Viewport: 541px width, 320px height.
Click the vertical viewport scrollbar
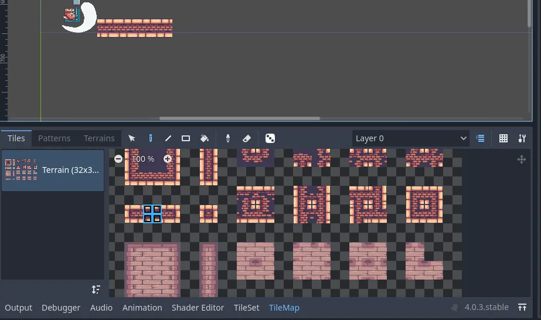point(529,14)
